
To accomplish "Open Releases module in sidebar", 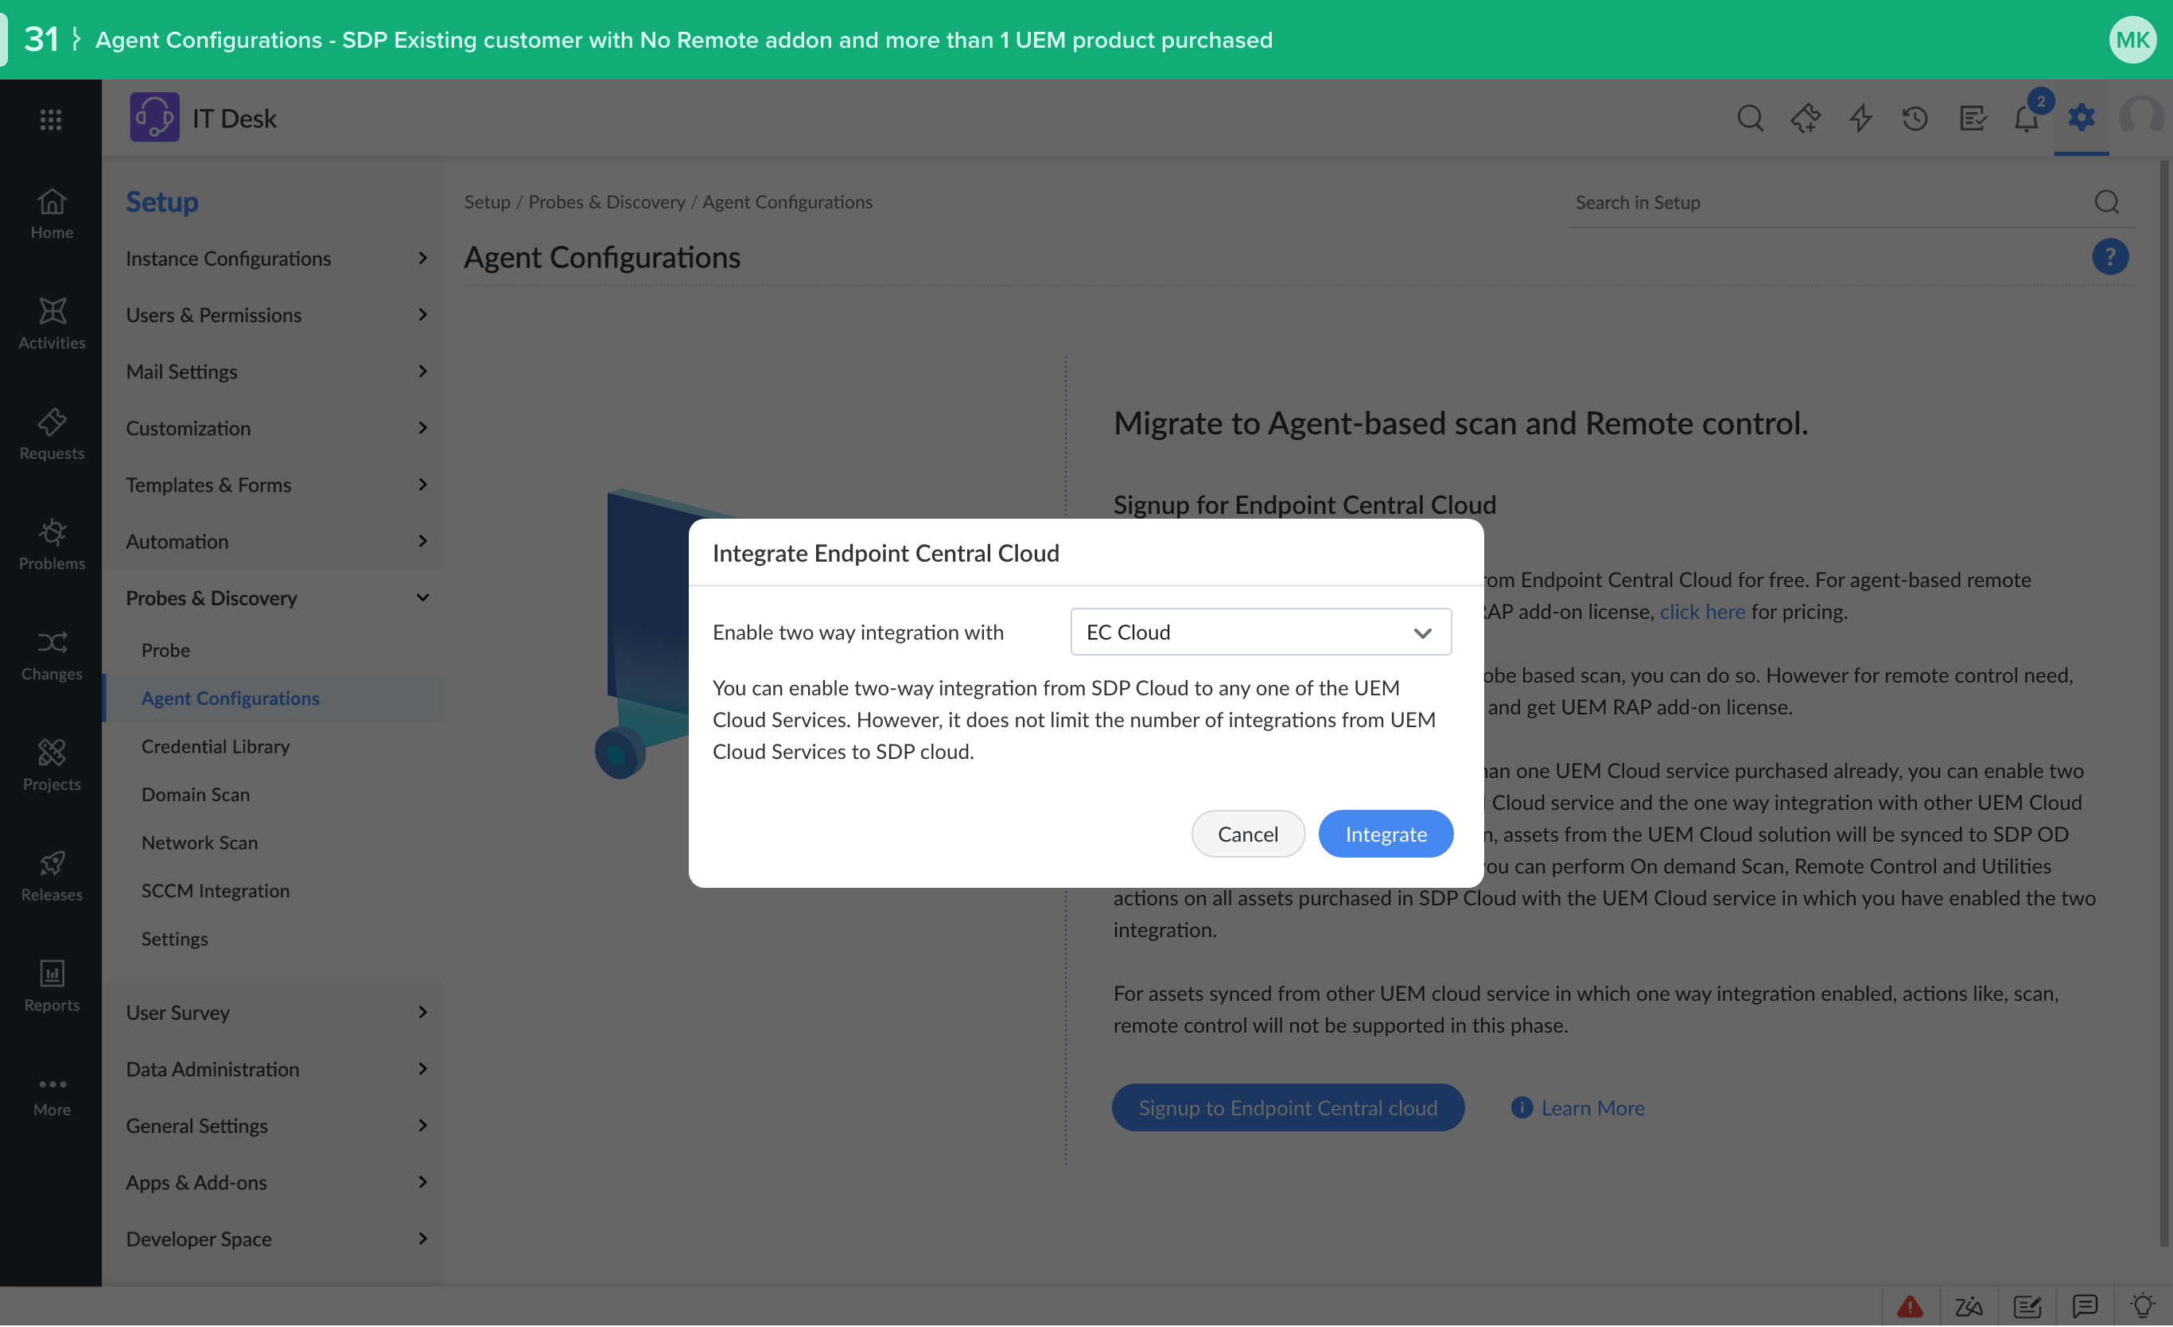I will coord(51,875).
